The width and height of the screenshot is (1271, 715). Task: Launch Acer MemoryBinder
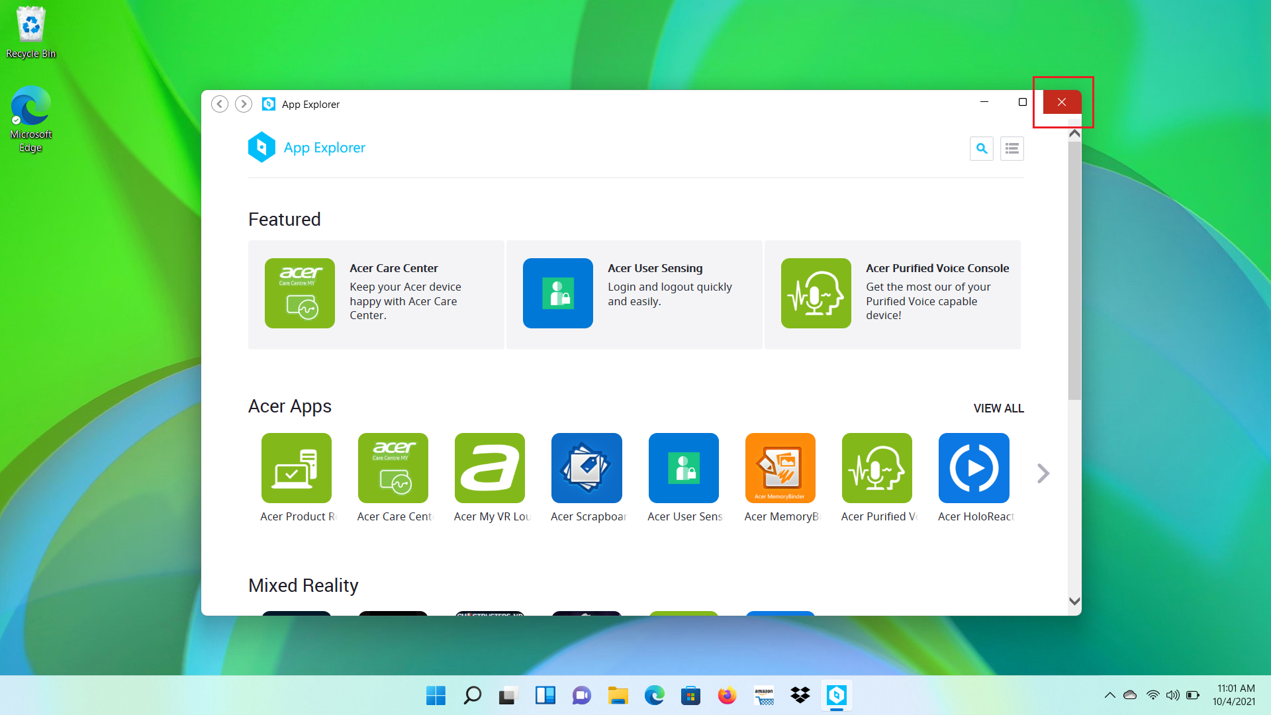coord(780,468)
